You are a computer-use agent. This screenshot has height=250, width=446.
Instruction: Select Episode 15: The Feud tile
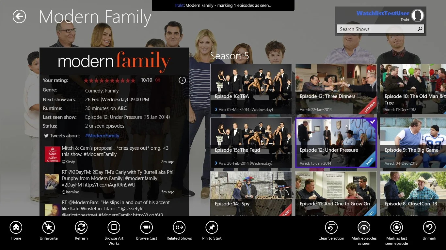tap(251, 143)
